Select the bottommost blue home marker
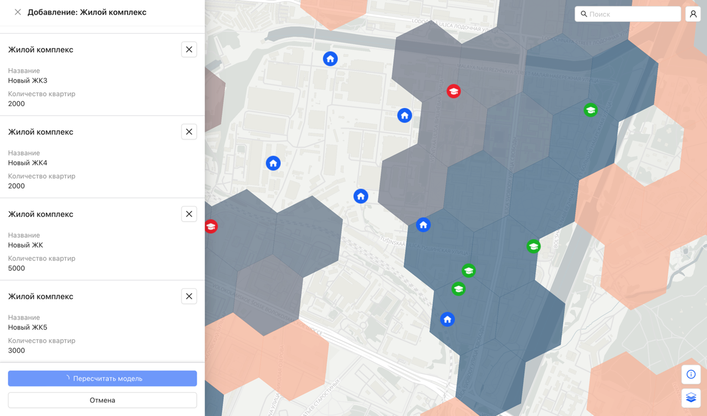707x416 pixels. point(447,319)
